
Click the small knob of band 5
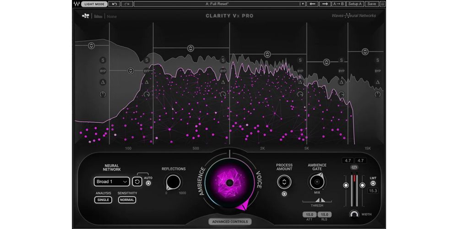(342, 94)
